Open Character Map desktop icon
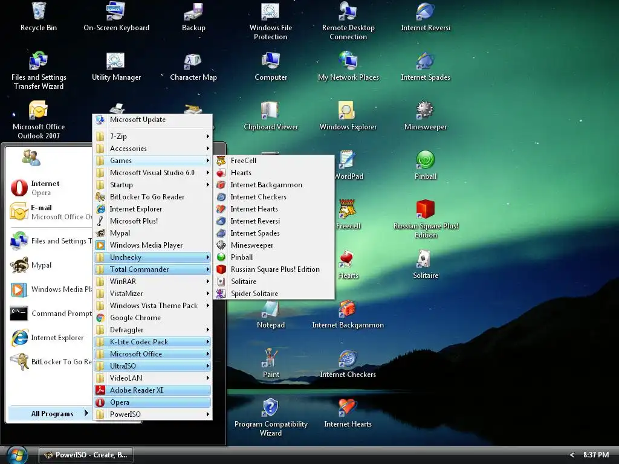The height and width of the screenshot is (464, 619). point(193,66)
